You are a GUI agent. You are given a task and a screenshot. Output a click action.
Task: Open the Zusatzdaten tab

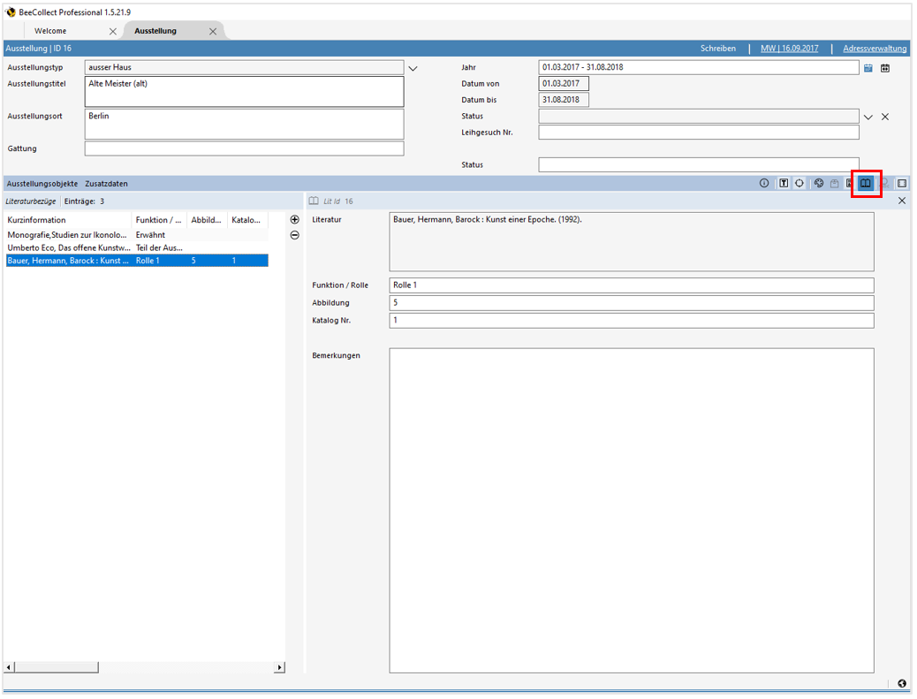(106, 184)
